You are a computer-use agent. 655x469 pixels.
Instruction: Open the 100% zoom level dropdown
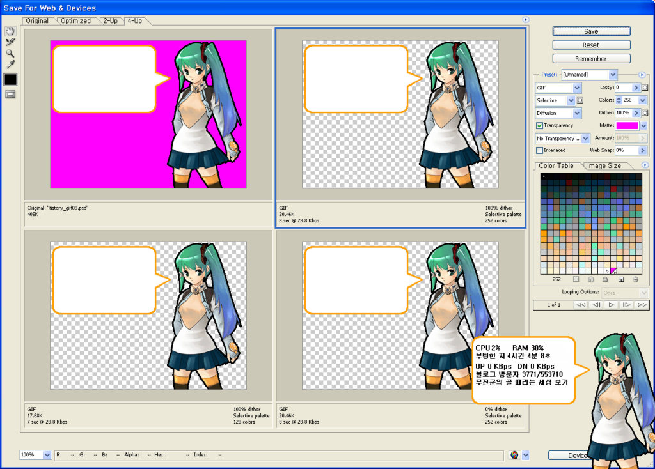pyautogui.click(x=36, y=455)
